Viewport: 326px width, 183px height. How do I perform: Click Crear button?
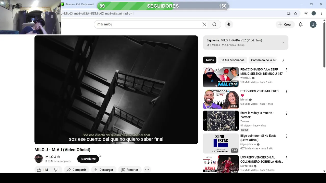(285, 24)
